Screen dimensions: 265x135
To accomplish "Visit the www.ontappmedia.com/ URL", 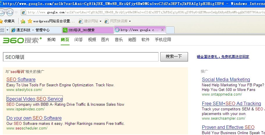I will (x=222, y=94).
